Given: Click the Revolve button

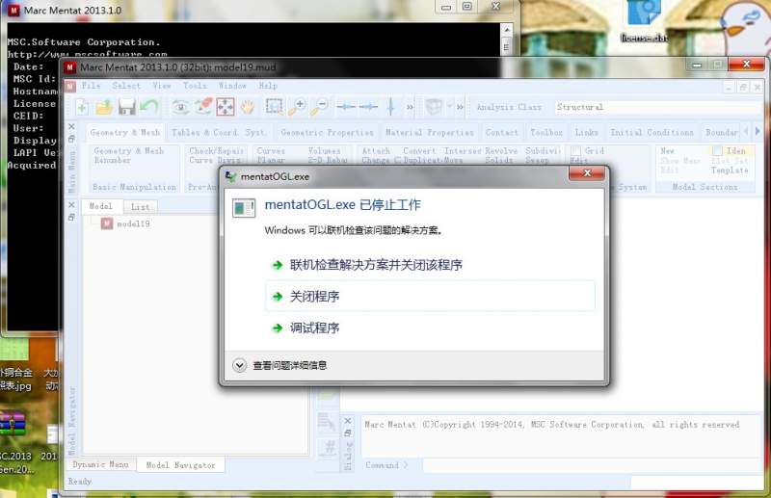Looking at the screenshot, I should coord(501,151).
